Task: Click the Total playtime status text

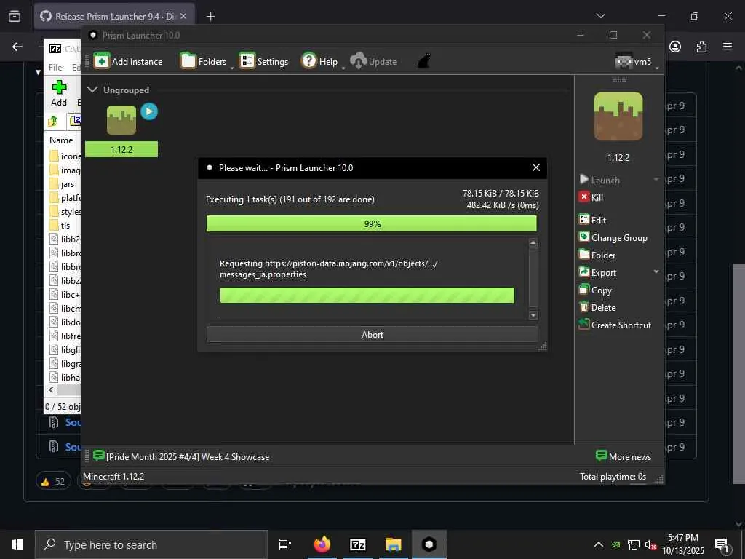Action: 613,476
